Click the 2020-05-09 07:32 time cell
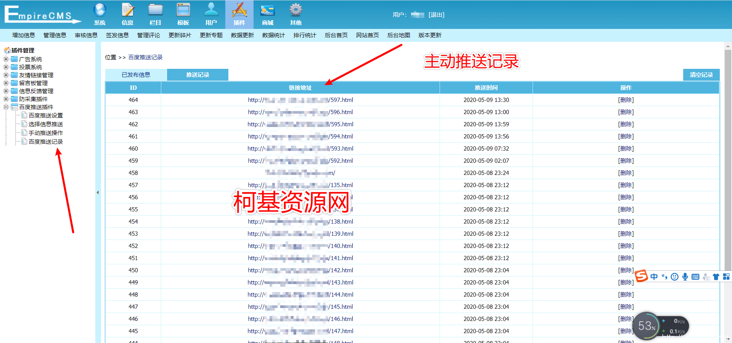732x343 pixels. point(486,148)
